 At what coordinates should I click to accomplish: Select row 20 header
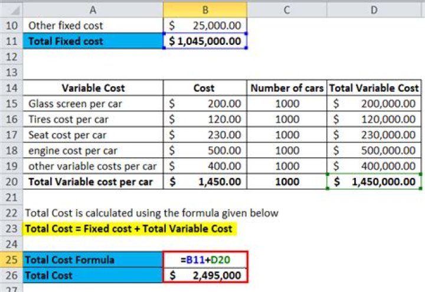(x=12, y=181)
